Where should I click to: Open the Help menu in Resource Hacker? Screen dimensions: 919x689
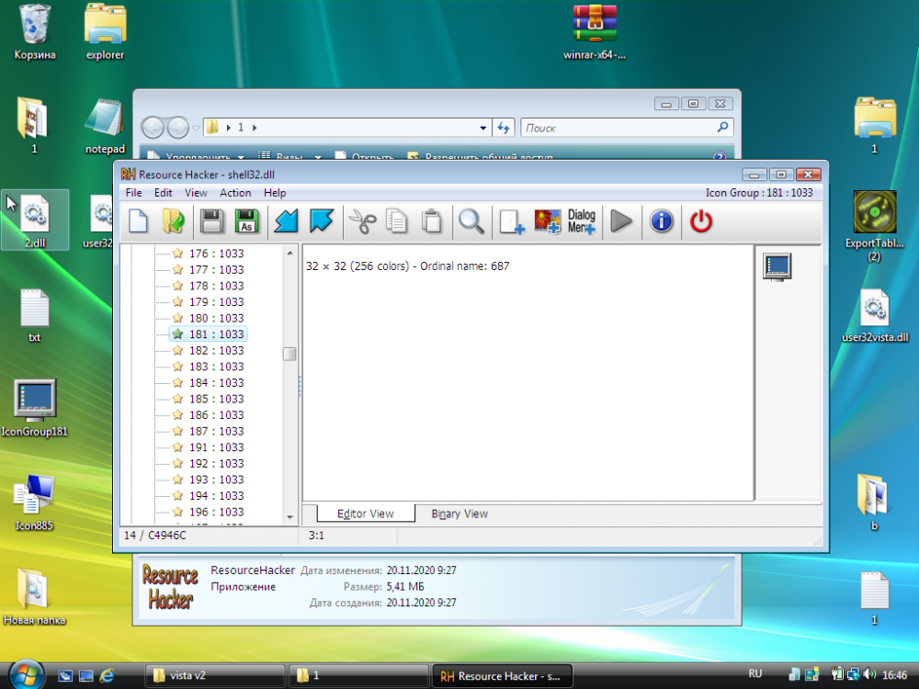pos(275,193)
